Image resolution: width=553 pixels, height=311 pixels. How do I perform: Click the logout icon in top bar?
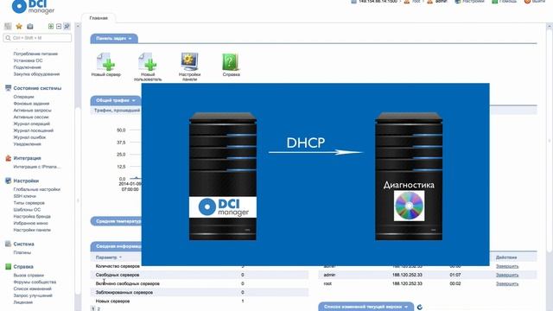point(527,2)
